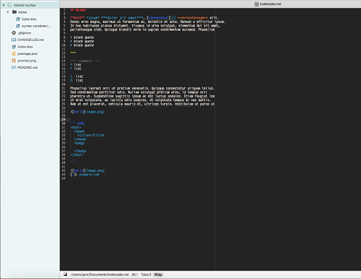
Task: Click the file path in status bar
Action: tap(99, 274)
